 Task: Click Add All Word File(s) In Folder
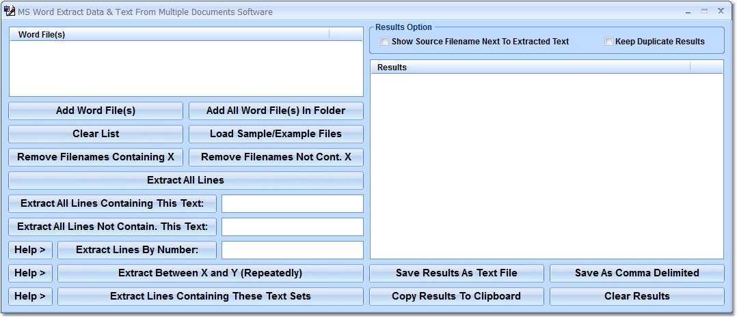pos(276,111)
